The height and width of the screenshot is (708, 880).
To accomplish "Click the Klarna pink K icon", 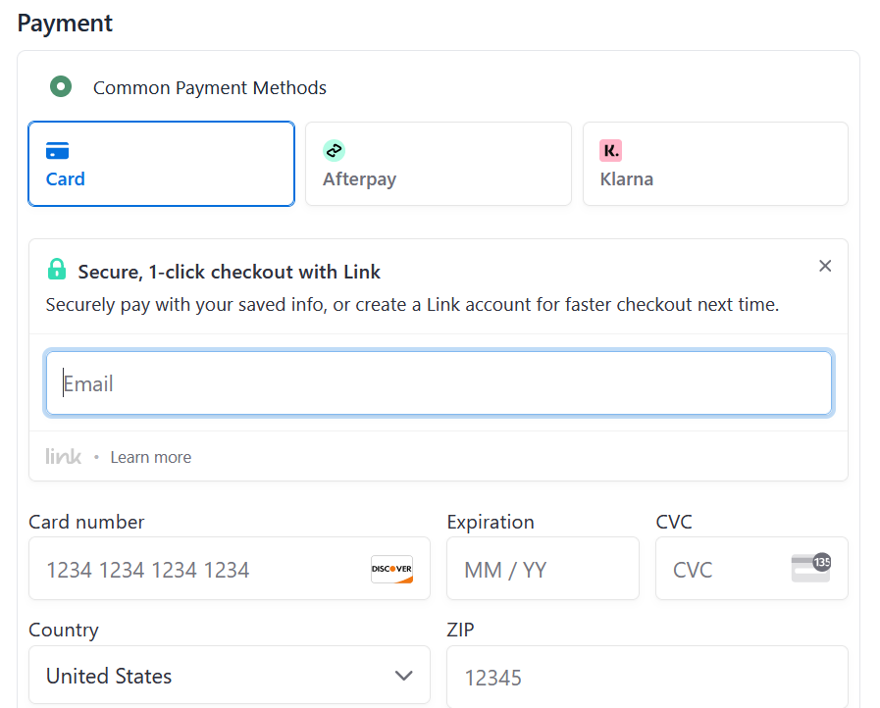I will coord(609,149).
